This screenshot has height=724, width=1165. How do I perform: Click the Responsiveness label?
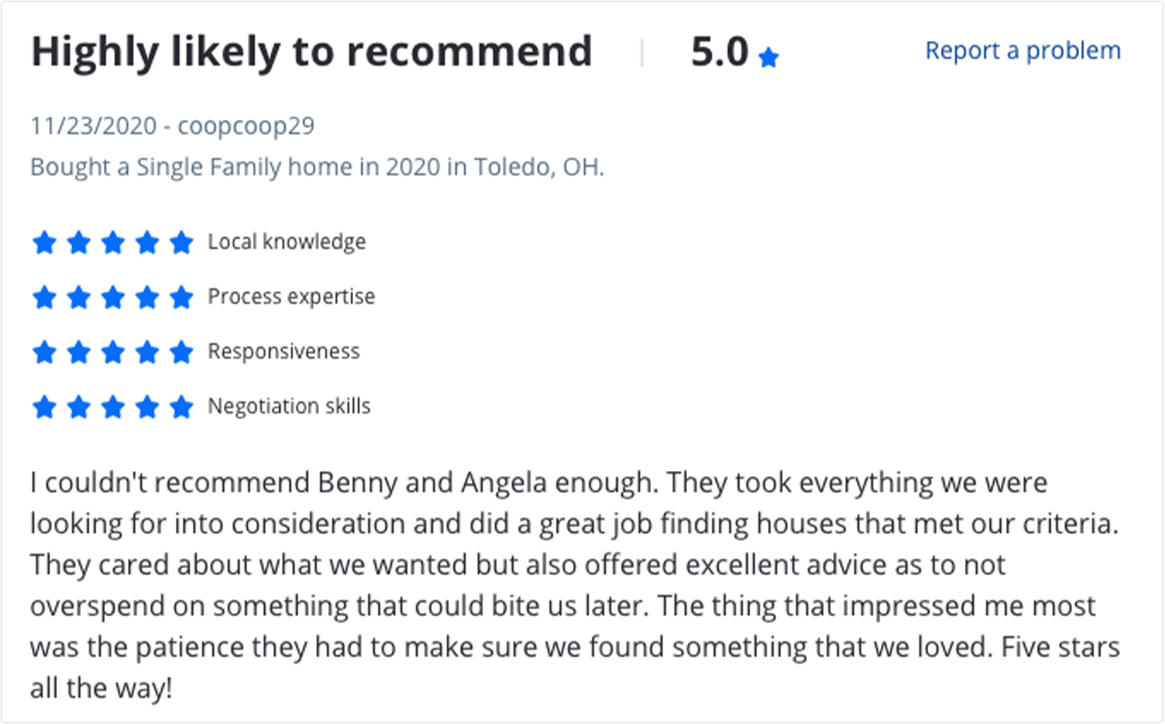(284, 352)
